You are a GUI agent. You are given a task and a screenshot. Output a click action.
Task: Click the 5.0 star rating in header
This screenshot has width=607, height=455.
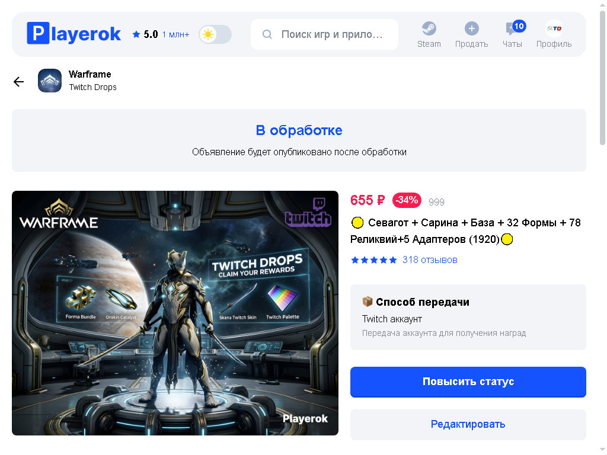[x=146, y=34]
